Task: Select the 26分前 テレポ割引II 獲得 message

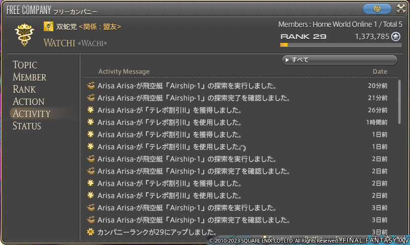Action: (x=169, y=110)
